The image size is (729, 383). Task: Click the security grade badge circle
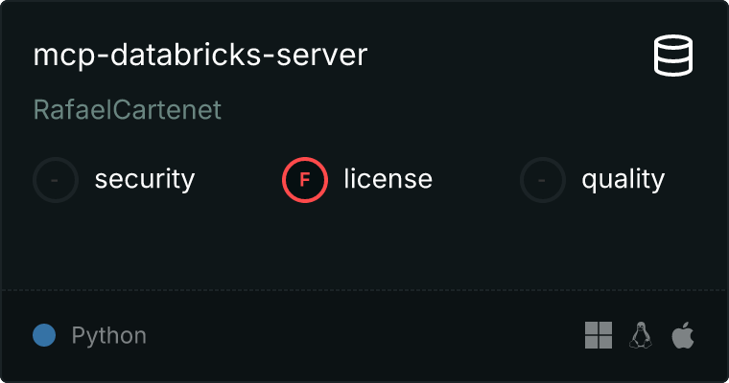click(56, 180)
